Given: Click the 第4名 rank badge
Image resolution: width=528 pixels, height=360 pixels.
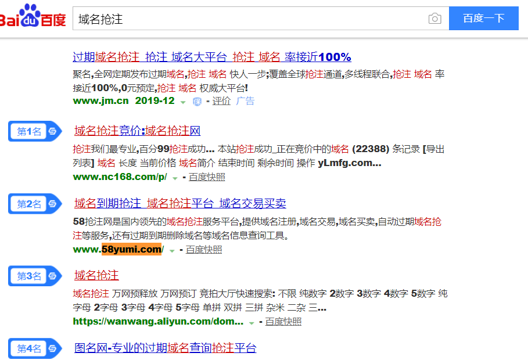Looking at the screenshot, I should (35, 348).
